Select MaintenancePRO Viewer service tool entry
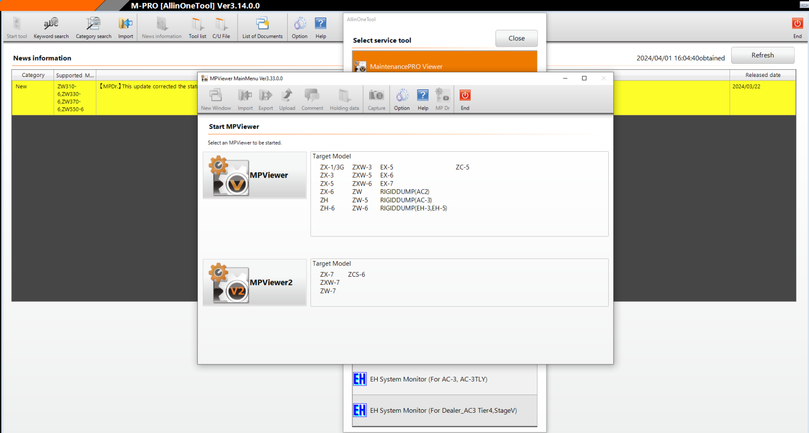Screen dimensions: 809x433 (444, 62)
